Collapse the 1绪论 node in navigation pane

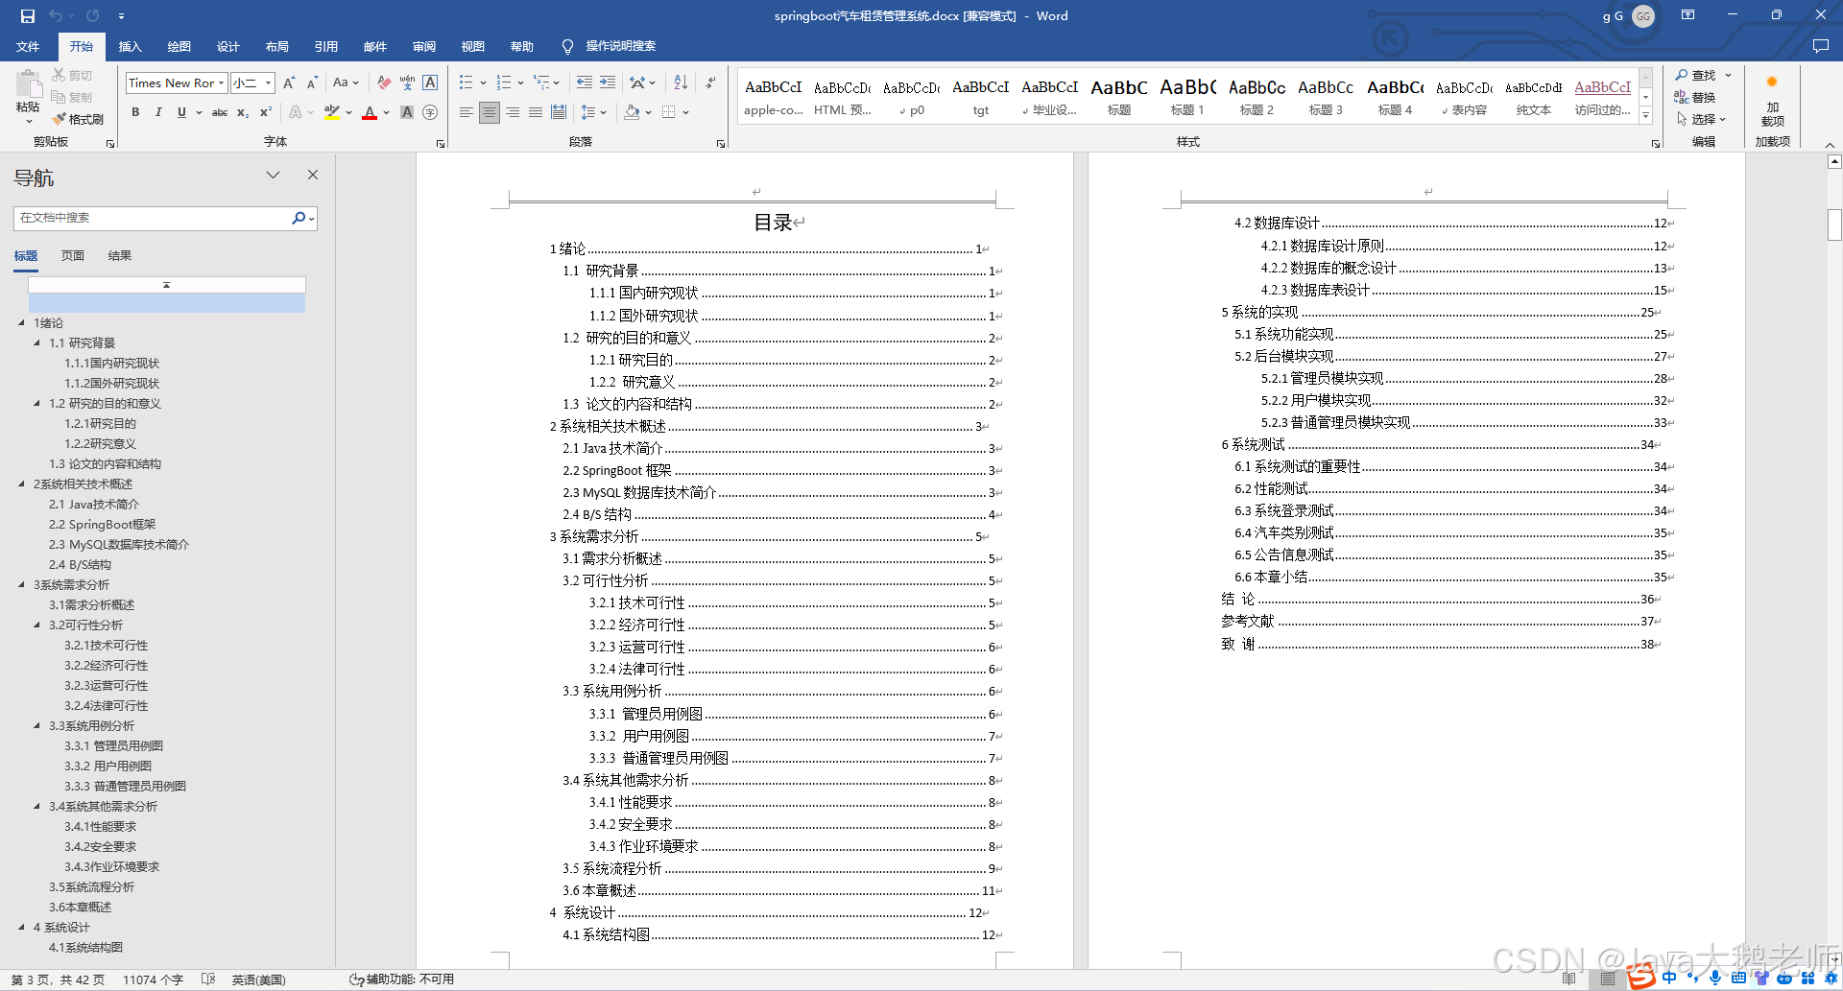(x=22, y=323)
